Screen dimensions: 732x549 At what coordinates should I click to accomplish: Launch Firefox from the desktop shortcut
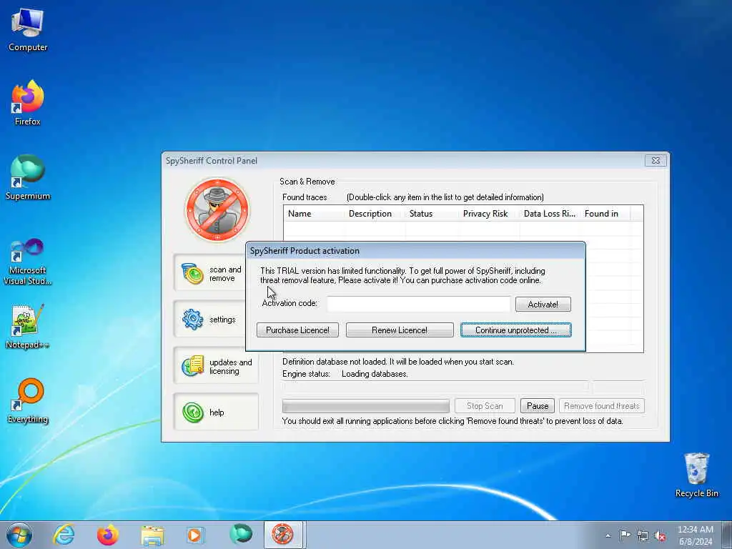pos(28,103)
